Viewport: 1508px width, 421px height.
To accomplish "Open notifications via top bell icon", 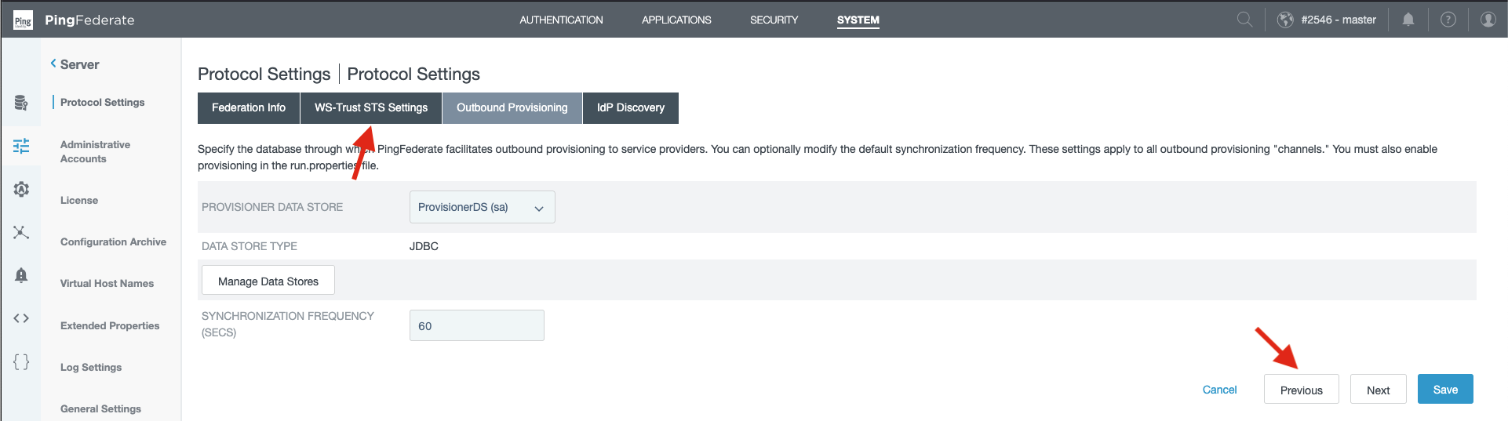I will click(1408, 20).
